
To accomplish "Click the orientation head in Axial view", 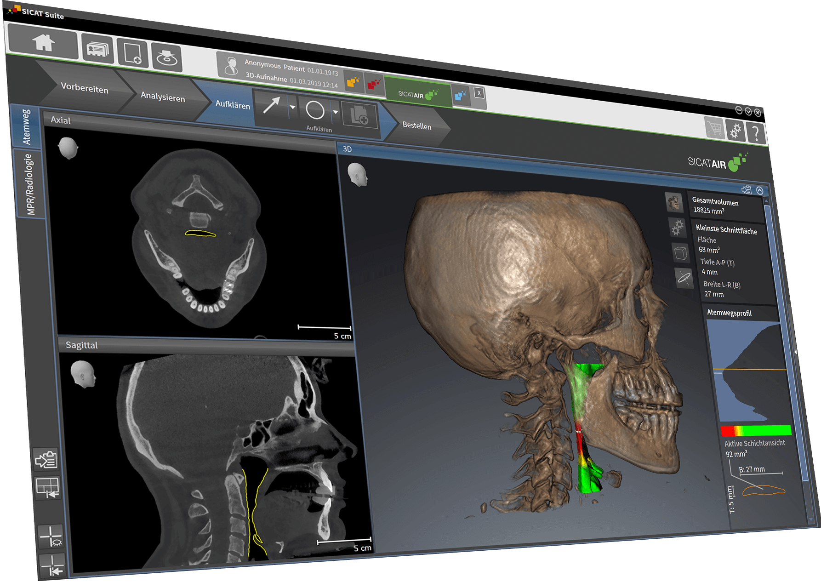I will coord(68,148).
